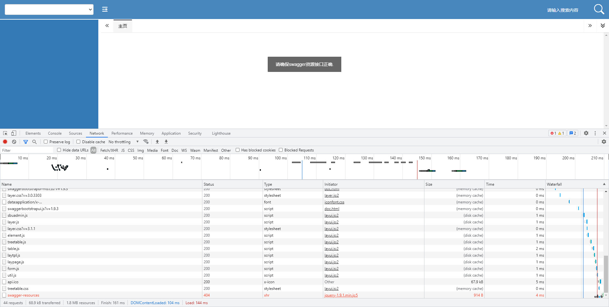
Task: Toggle the sidebar menu collapse icon
Action: point(105,10)
